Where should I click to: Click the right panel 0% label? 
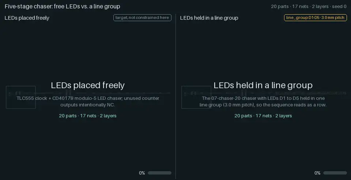317,173
